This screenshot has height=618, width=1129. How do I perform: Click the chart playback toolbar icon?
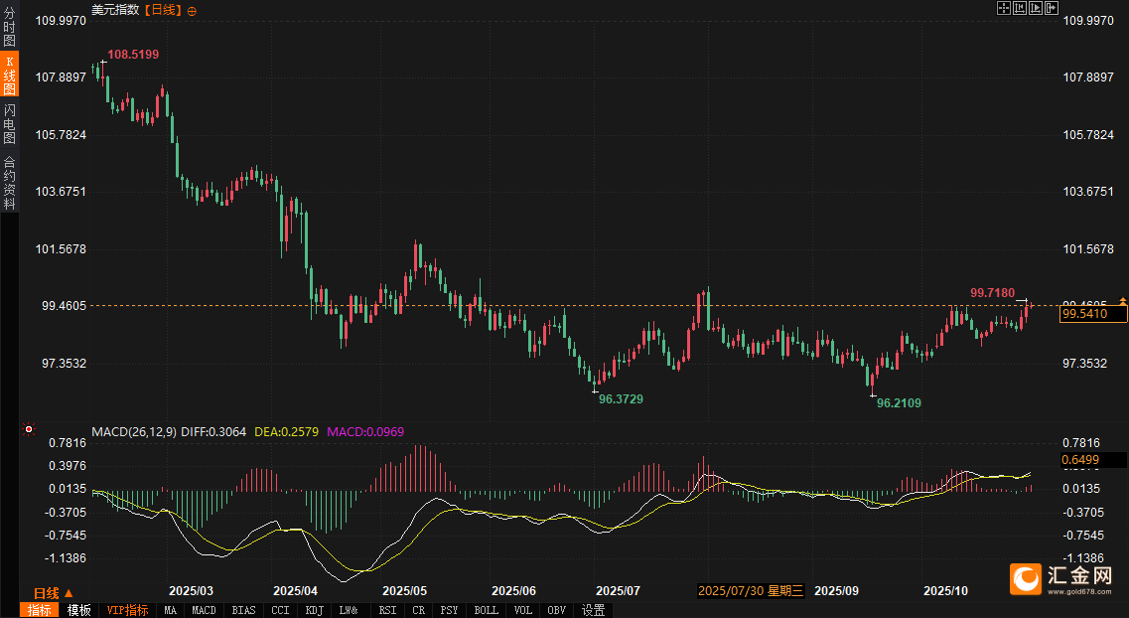pyautogui.click(x=1035, y=8)
